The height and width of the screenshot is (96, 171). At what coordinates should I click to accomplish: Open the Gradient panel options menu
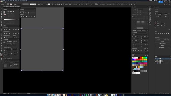tap(18, 9)
